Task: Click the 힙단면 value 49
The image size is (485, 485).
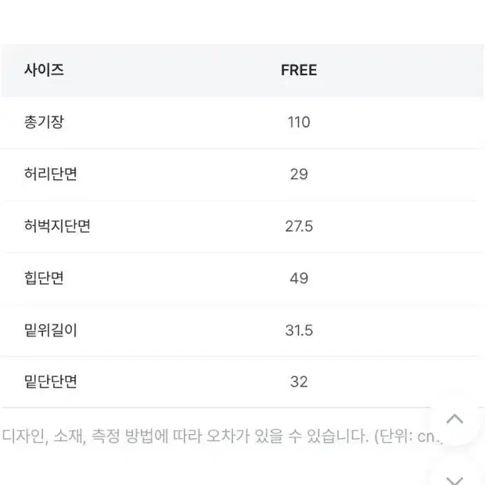Action: click(x=299, y=278)
